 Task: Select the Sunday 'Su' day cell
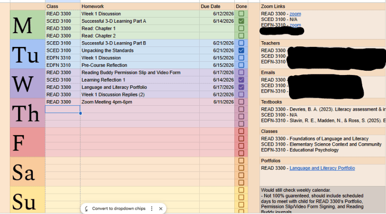(x=28, y=200)
